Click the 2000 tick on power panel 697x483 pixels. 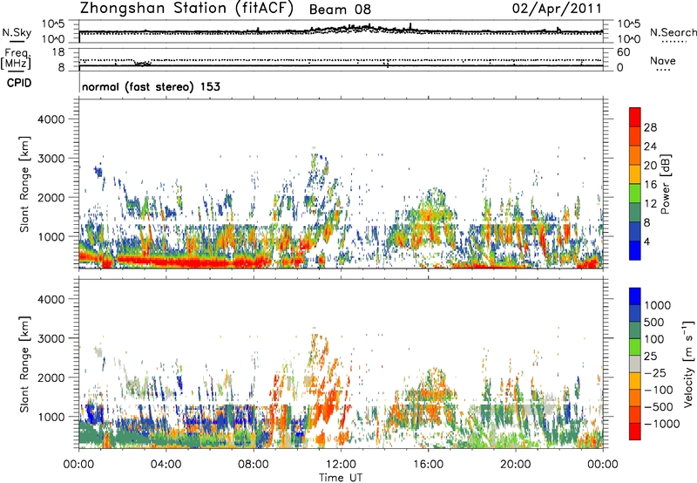[x=51, y=197]
